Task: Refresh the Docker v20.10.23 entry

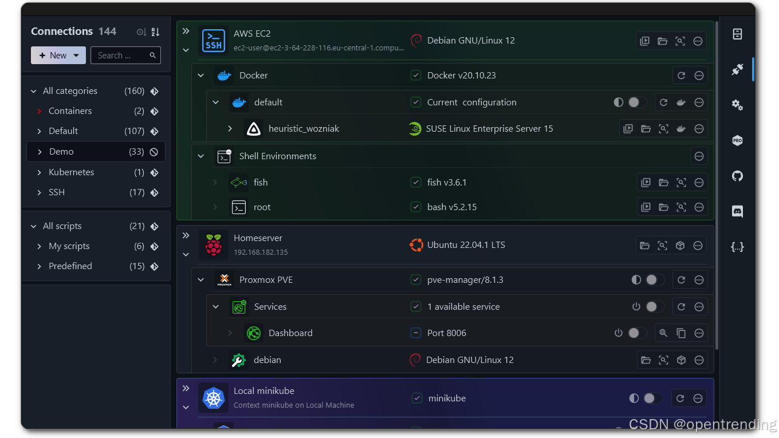Action: pos(681,76)
